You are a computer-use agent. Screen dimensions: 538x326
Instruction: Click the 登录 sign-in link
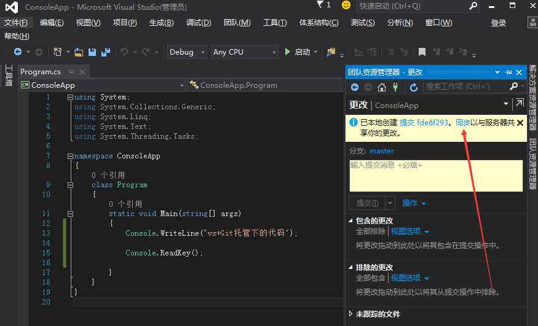[499, 23]
